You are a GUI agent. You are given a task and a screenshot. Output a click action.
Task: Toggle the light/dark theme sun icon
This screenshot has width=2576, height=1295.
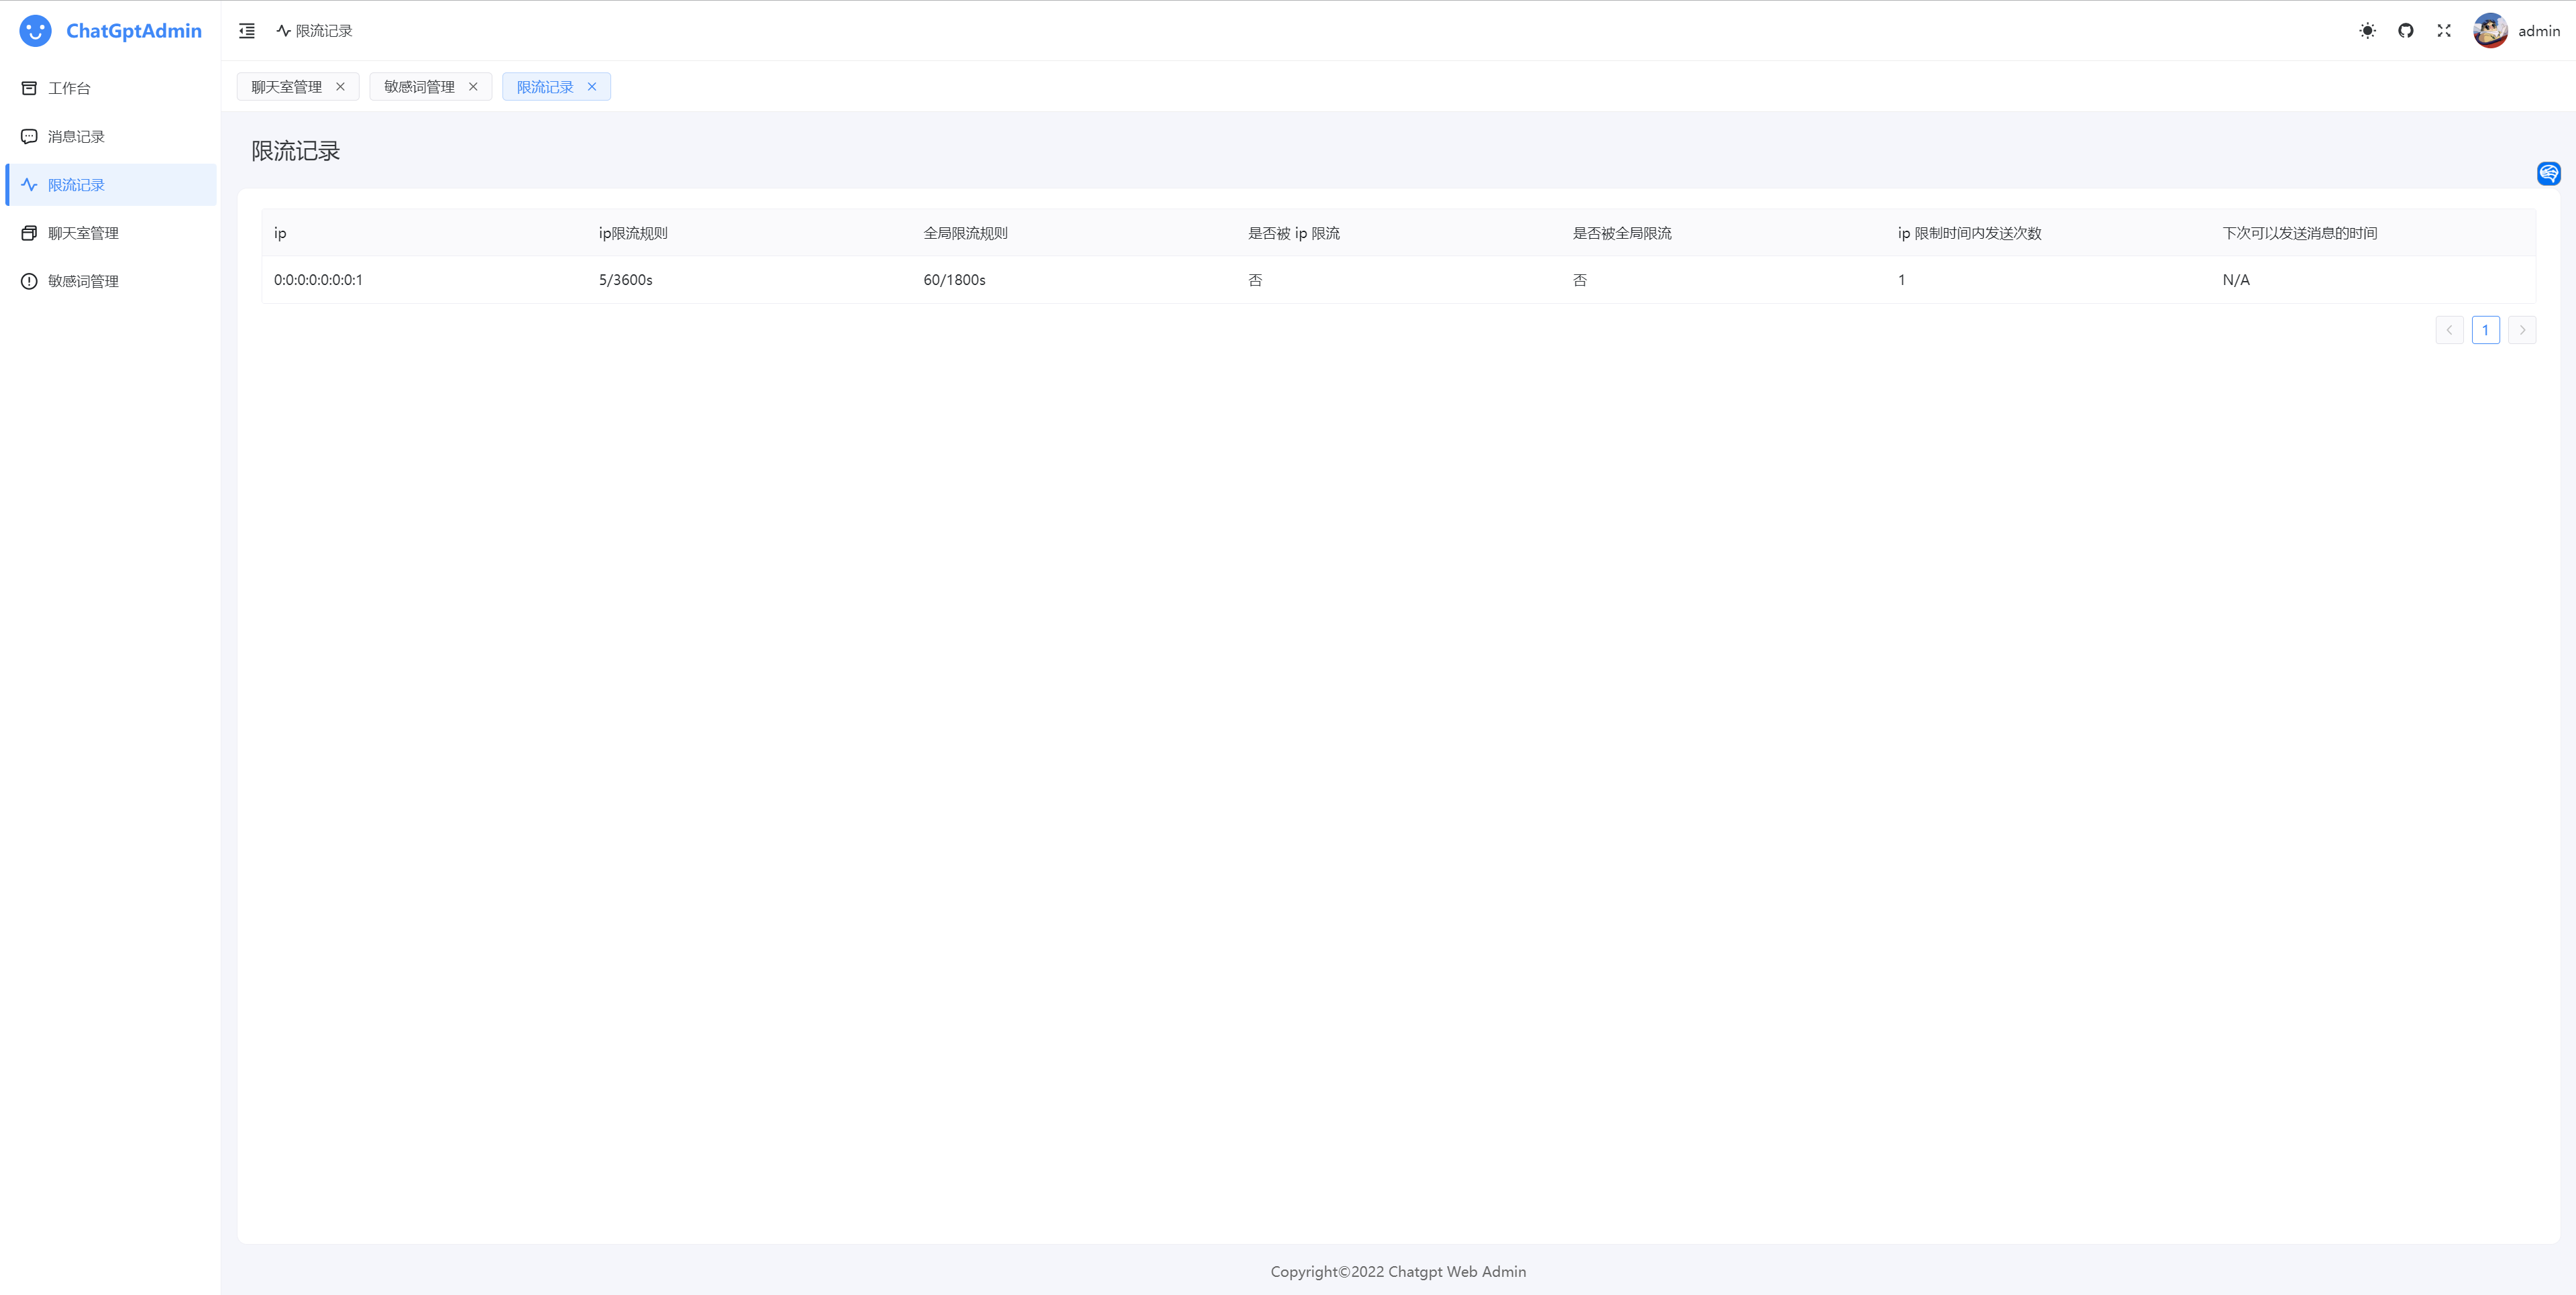point(2367,31)
